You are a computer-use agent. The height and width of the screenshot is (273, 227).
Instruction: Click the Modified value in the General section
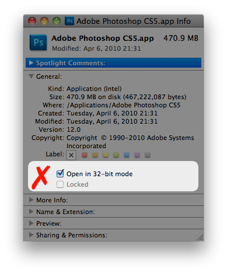click(x=112, y=121)
